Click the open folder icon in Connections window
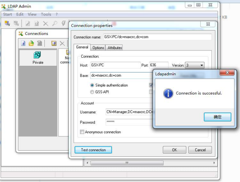Image resolution: width=240 pixels, height=182 pixels. (x=31, y=43)
